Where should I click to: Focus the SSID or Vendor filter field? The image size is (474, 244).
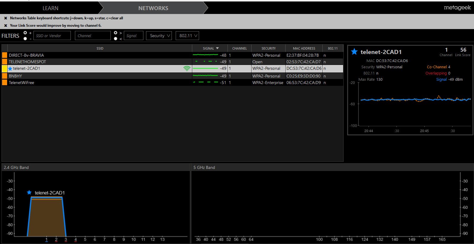coord(52,36)
